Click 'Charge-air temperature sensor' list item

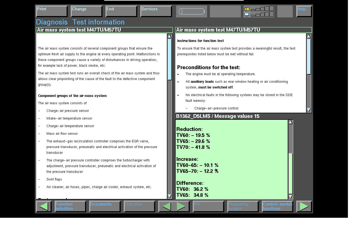(x=70, y=126)
